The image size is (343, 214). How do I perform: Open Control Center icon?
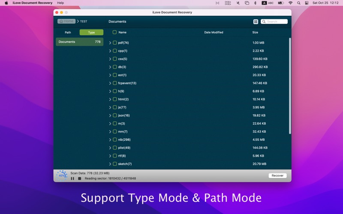(307, 3)
